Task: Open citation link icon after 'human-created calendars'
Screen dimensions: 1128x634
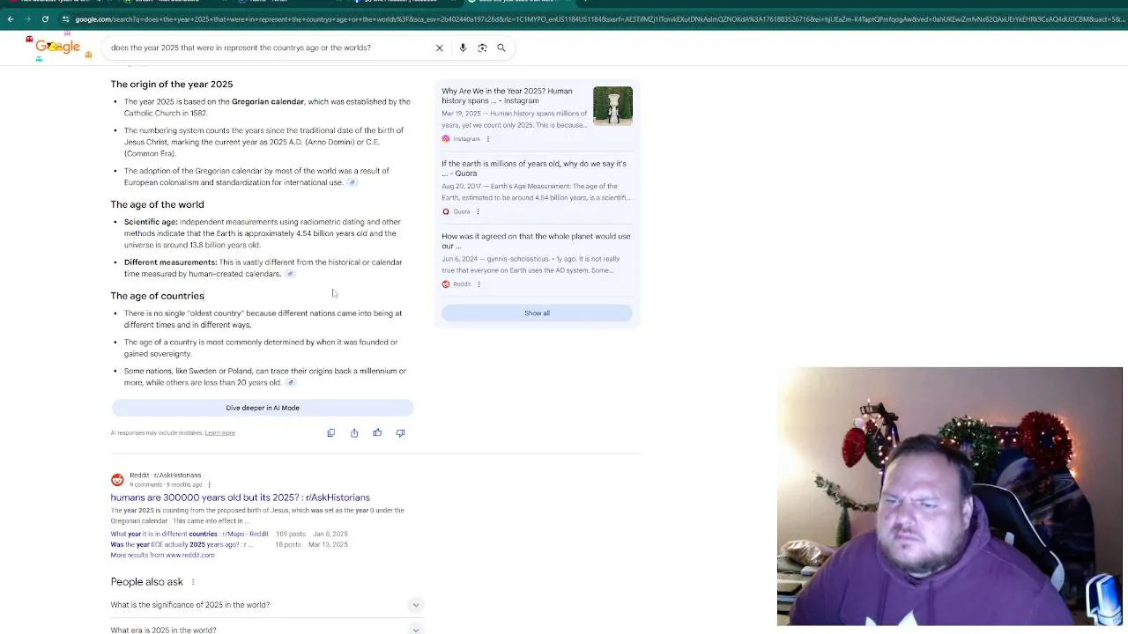Action: [x=290, y=274]
